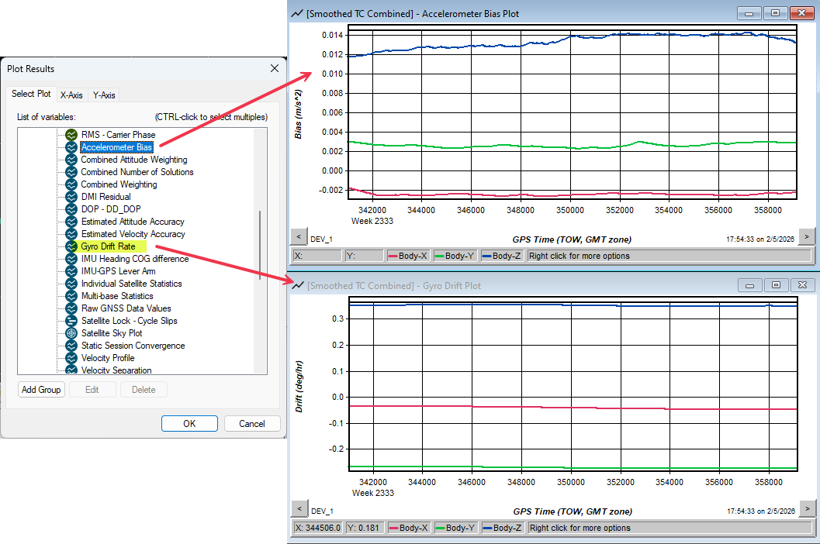This screenshot has height=544, width=820.
Task: Select IMU-GPS Lever Arm variable
Action: 118,271
